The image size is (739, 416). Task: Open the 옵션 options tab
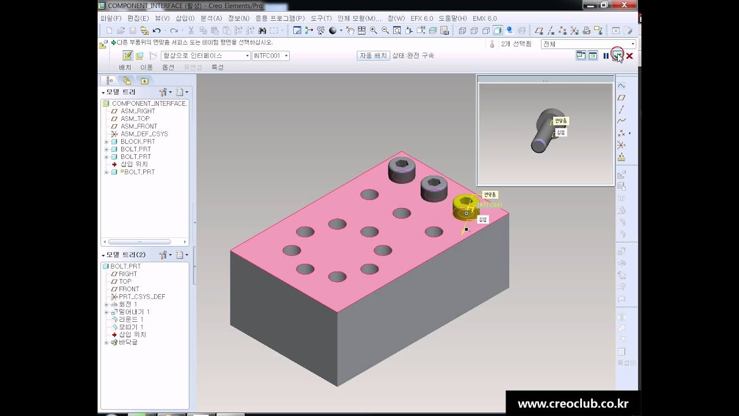(x=168, y=68)
